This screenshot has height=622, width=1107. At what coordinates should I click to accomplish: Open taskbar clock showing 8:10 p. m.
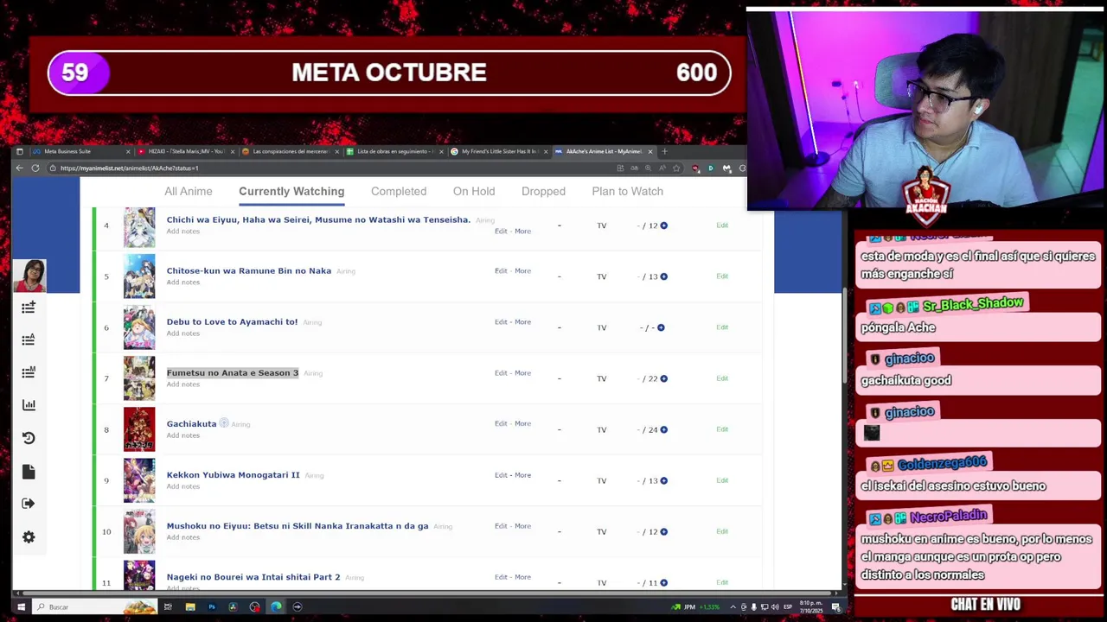[810, 607]
